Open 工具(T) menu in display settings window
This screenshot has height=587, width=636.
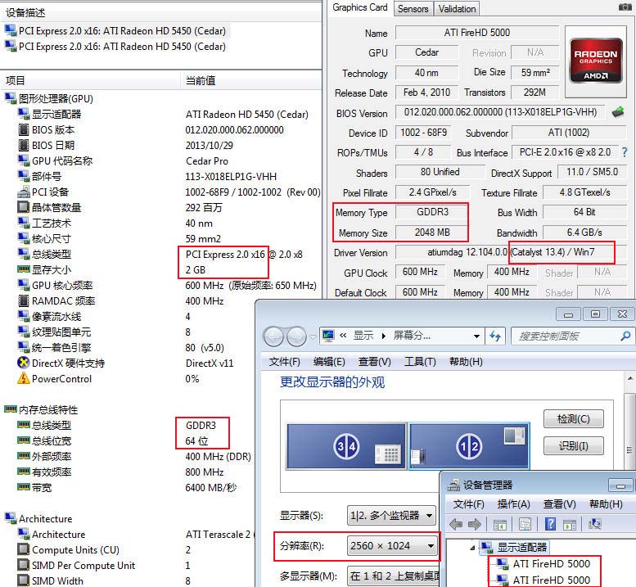click(x=420, y=361)
